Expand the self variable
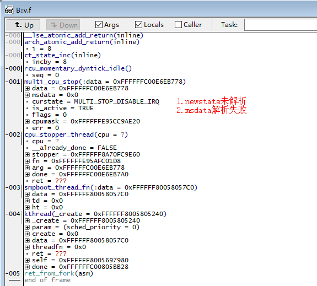This screenshot has width=317, height=286. [28, 260]
